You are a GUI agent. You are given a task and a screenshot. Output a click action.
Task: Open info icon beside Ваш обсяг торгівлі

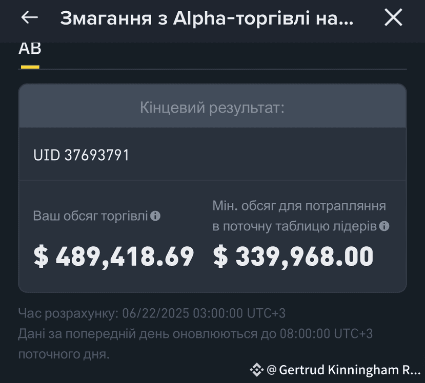(155, 216)
